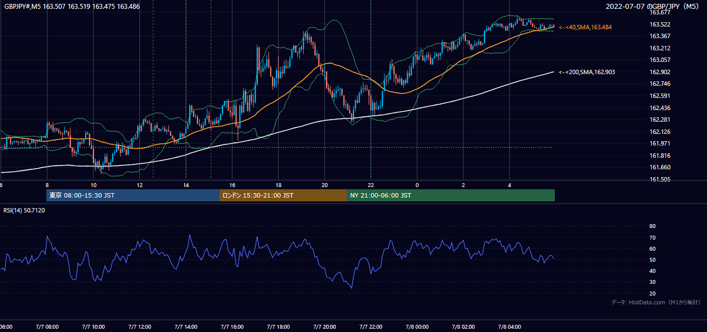Screen dimensions: 707x332
Task: Click the 東京 08:00-15:30 JST session bar
Action: (133, 195)
